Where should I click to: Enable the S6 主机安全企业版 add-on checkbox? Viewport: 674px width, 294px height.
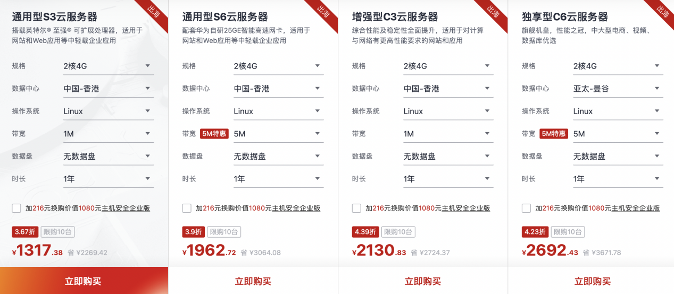pyautogui.click(x=187, y=208)
